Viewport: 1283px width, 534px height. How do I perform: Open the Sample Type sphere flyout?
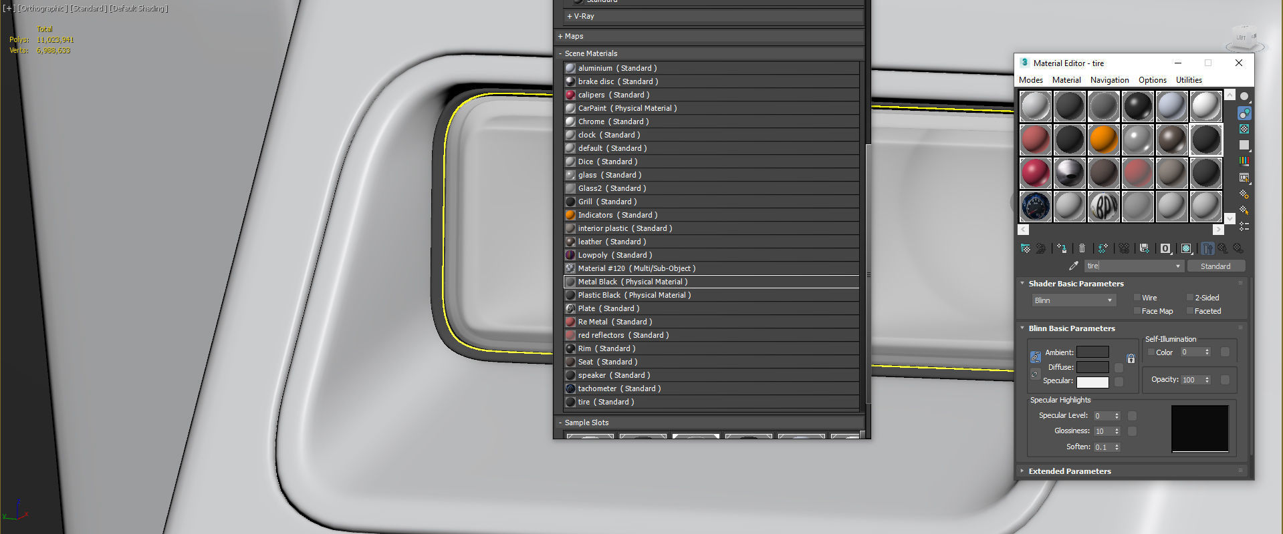[1244, 97]
